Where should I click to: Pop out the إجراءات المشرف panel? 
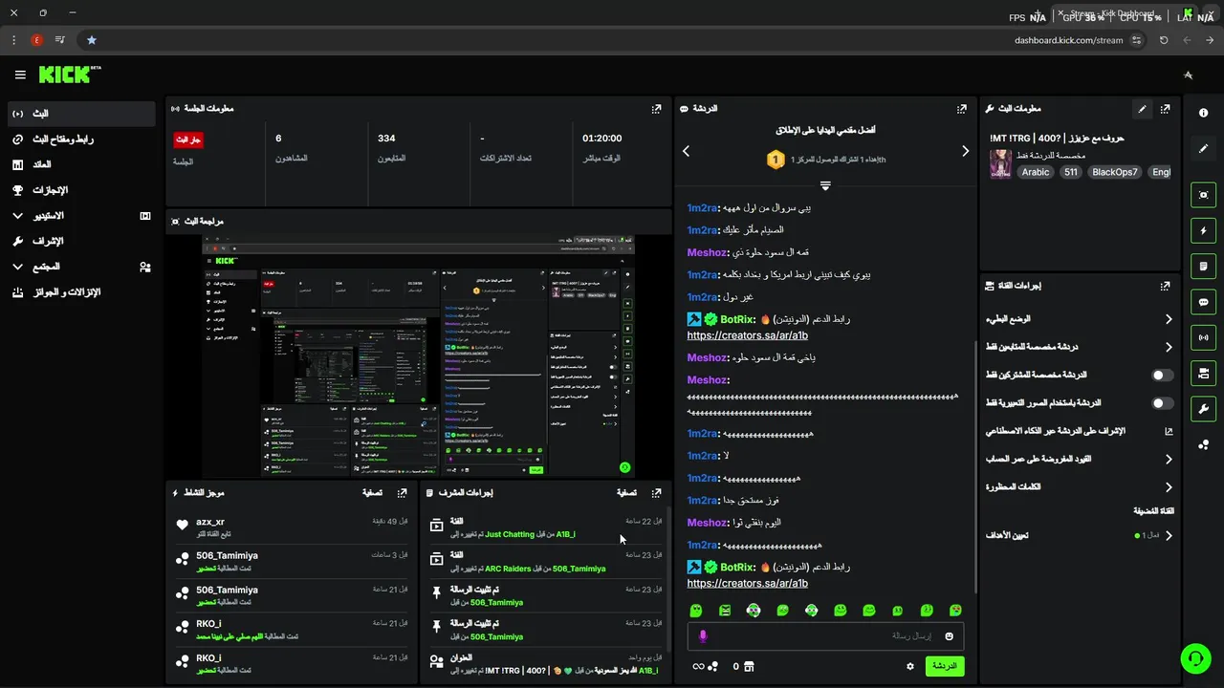[656, 493]
